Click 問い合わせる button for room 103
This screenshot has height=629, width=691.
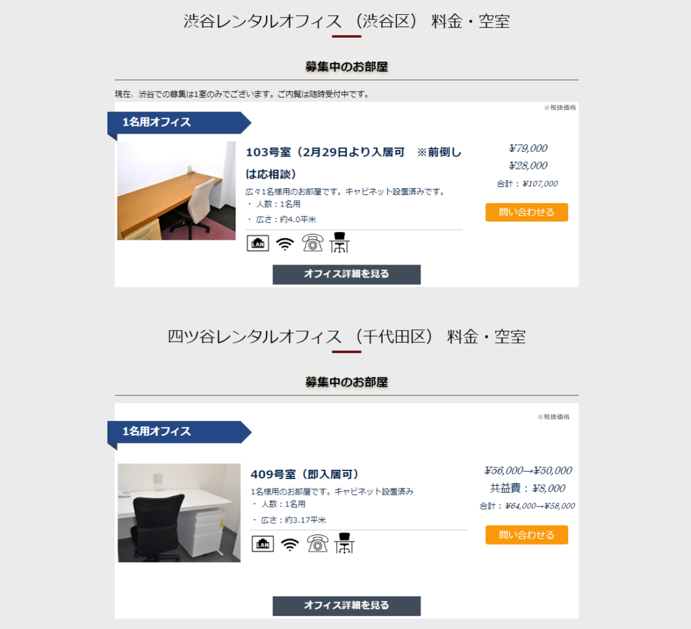click(526, 213)
